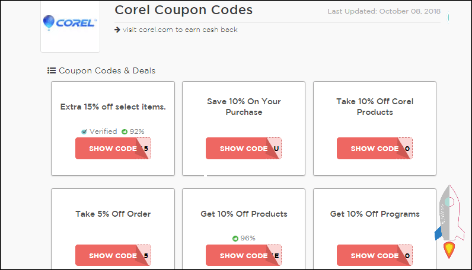Viewport: 472px width, 270px height.
Task: Open the visit corel.com cash back link
Action: 180,30
